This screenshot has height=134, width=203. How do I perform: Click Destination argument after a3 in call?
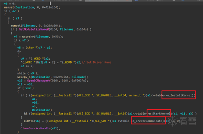[x=41, y=110]
